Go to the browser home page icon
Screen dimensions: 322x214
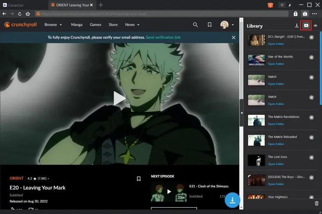(x=27, y=14)
